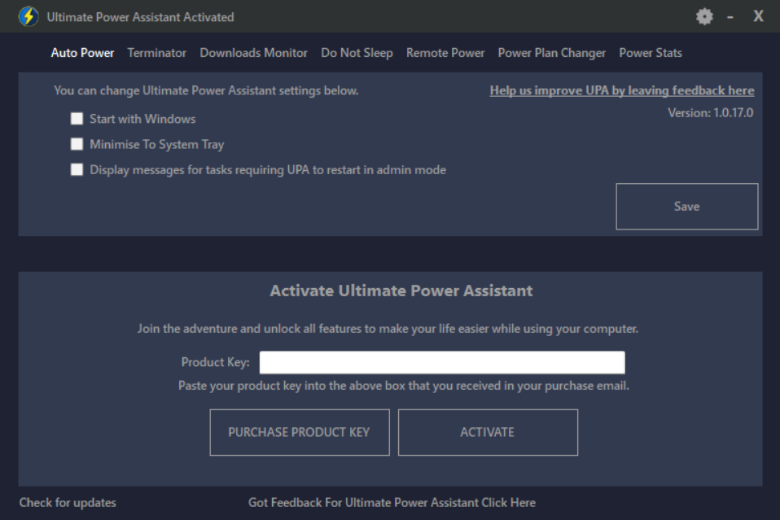Click the Version: 1.0.17.0 text
This screenshot has width=780, height=520.
click(710, 113)
